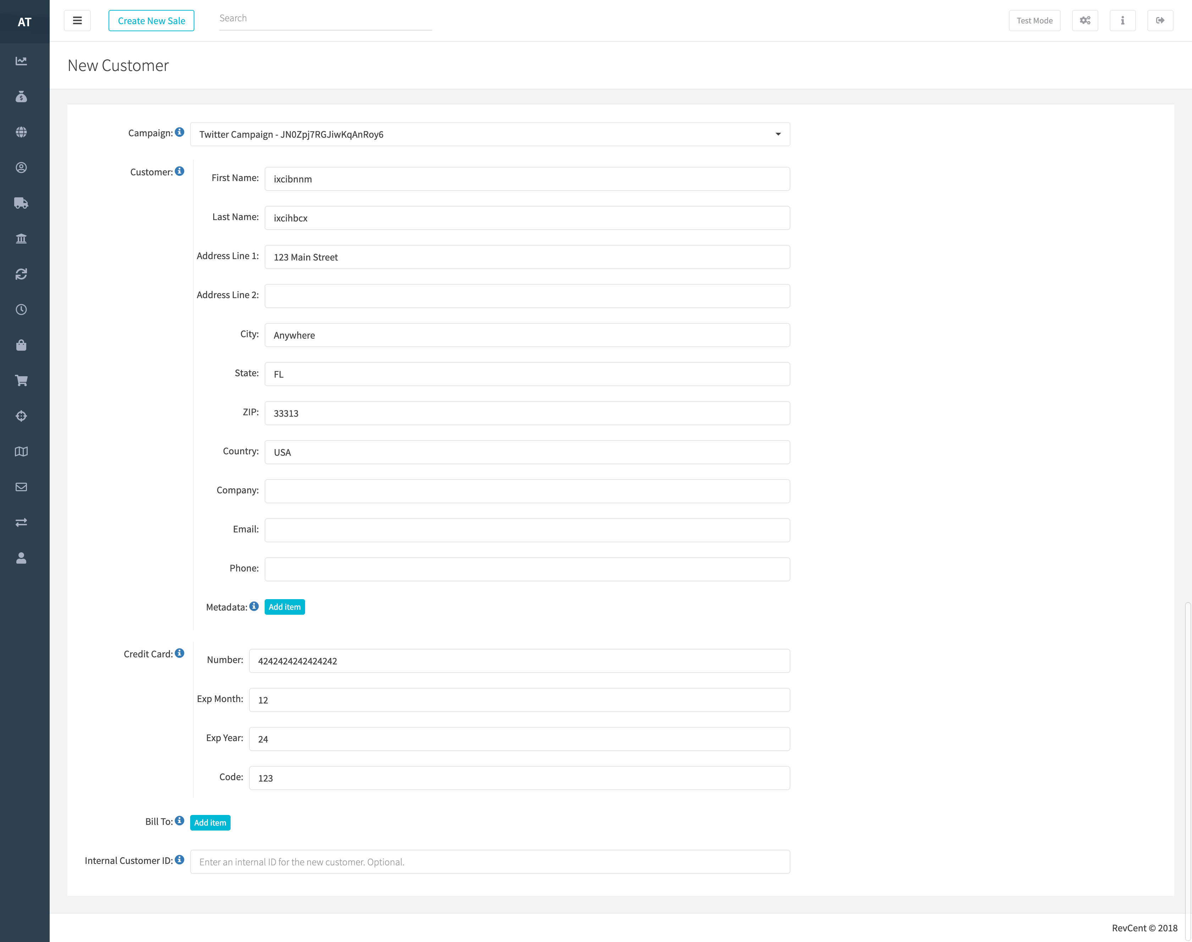The image size is (1192, 942).
Task: Click the gears settings icon in header
Action: (1085, 20)
